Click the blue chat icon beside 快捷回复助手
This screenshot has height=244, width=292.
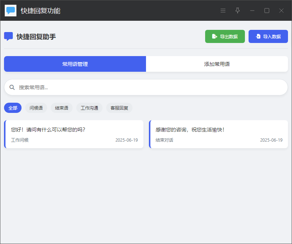(8, 36)
